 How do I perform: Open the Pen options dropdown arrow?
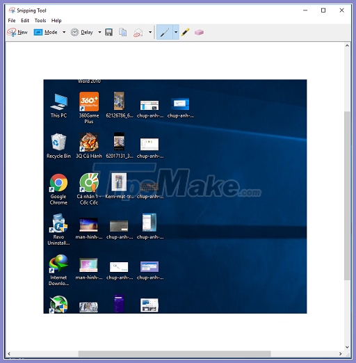point(176,32)
